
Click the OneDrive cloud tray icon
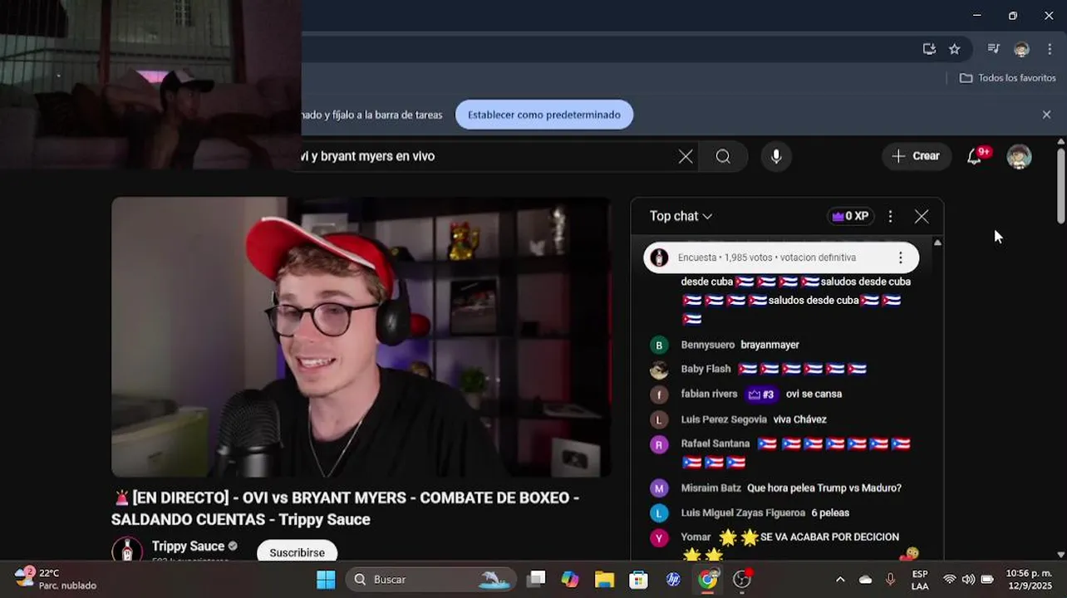pyautogui.click(x=865, y=579)
